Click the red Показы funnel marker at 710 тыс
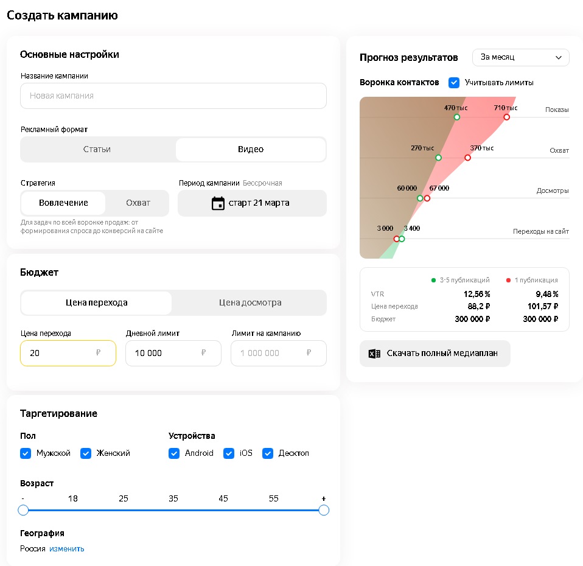 tap(506, 117)
